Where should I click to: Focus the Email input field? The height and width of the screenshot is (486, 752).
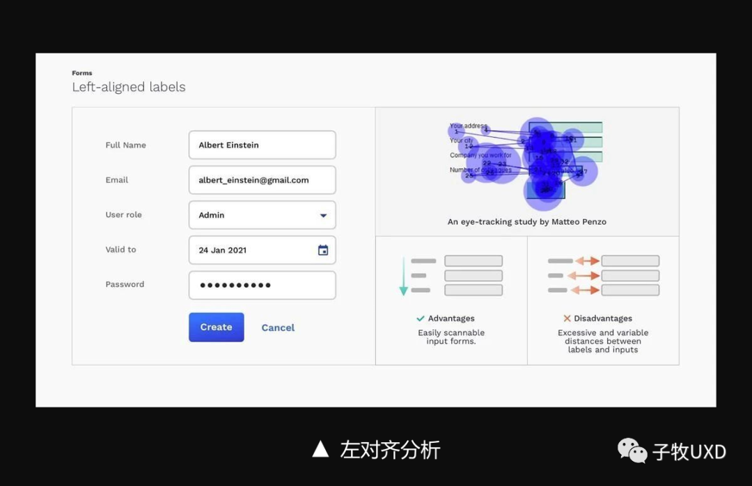[x=263, y=180]
